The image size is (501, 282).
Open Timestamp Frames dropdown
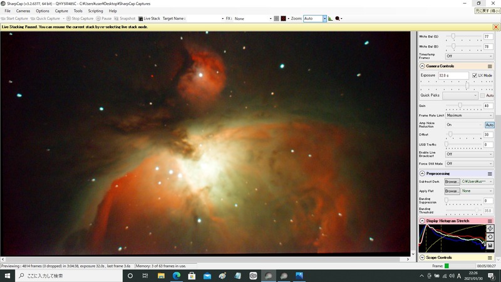469,56
